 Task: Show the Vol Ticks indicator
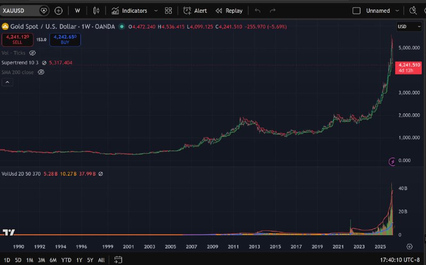32,53
